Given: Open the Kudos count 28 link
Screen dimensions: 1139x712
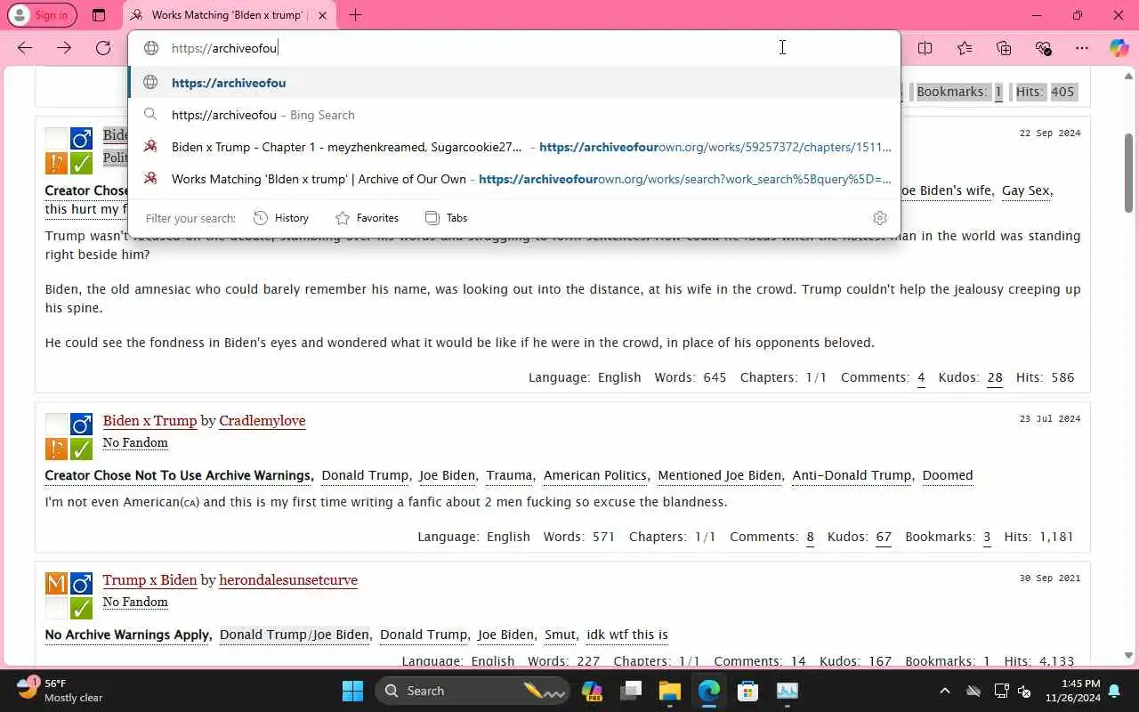Looking at the screenshot, I should point(995,377).
